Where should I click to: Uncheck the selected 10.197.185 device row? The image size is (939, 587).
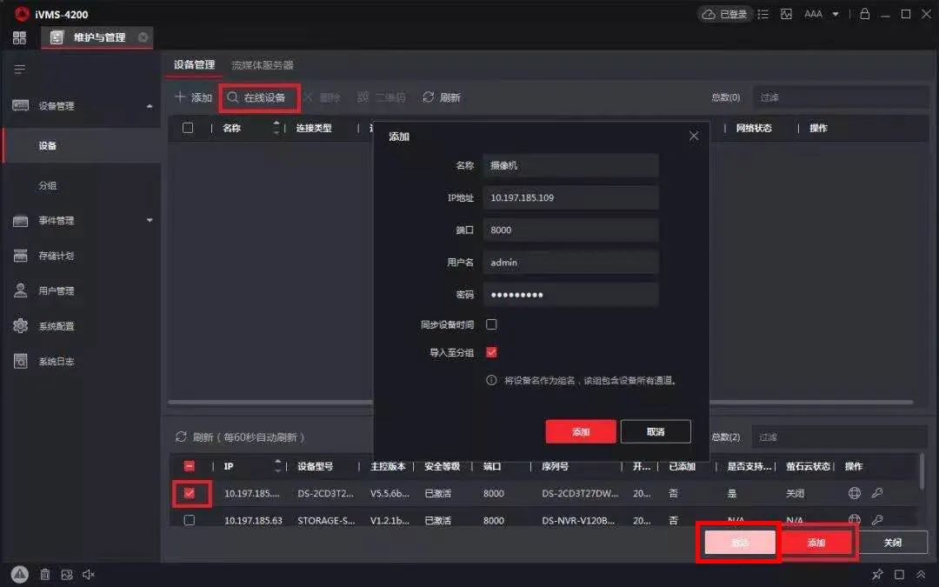click(x=190, y=493)
